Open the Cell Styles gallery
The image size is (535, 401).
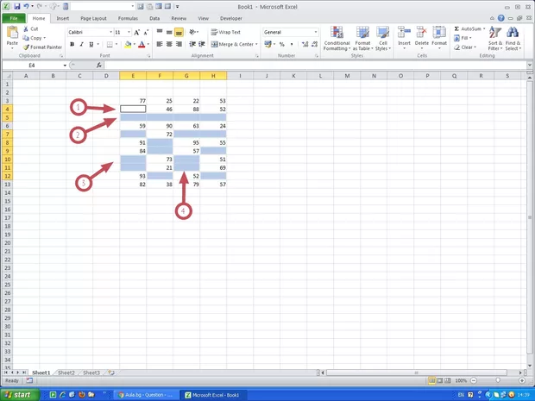coord(383,39)
